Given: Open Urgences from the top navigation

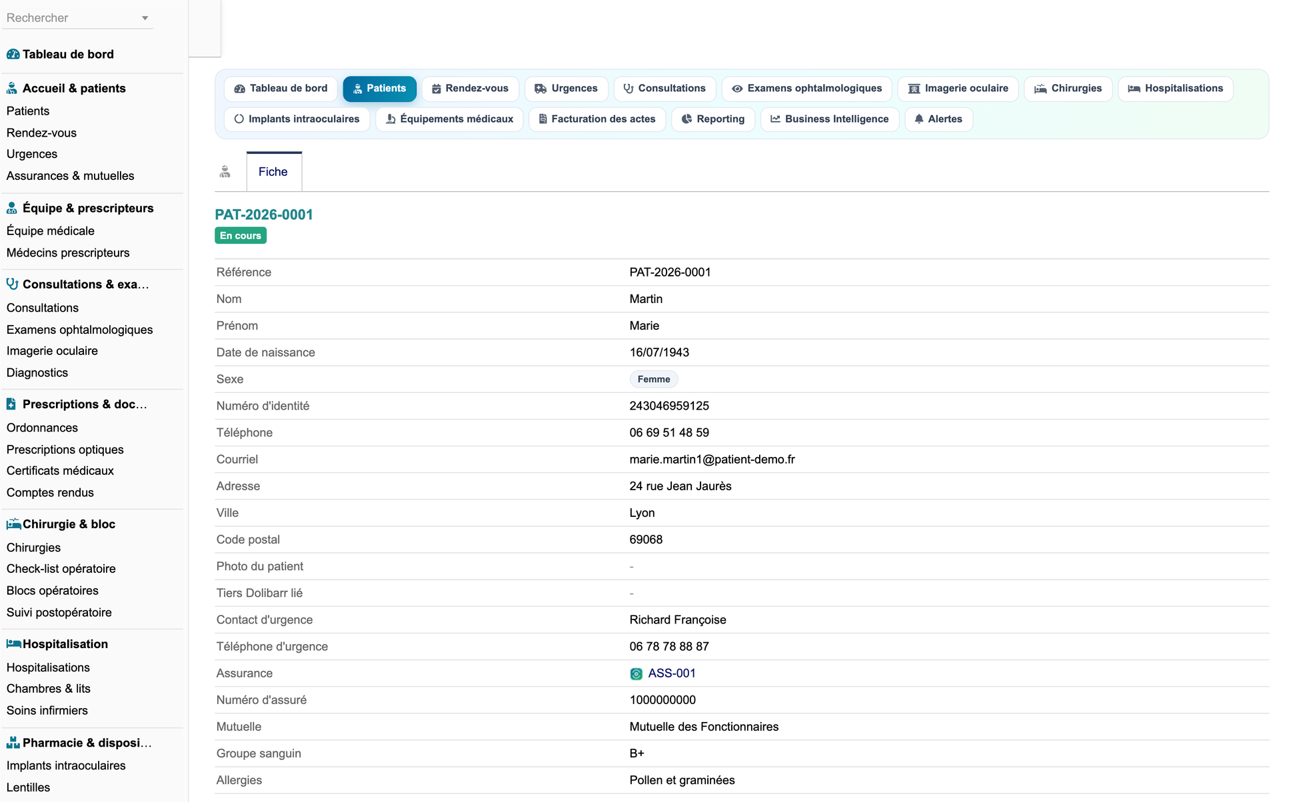Looking at the screenshot, I should (x=567, y=89).
